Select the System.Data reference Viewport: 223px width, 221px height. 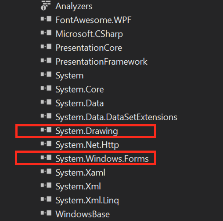[x=79, y=103]
